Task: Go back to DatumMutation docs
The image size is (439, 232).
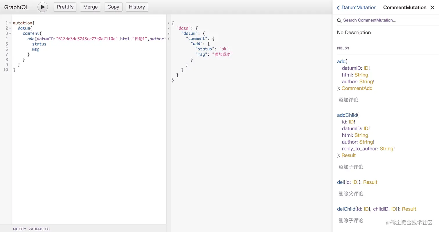Action: tap(356, 8)
